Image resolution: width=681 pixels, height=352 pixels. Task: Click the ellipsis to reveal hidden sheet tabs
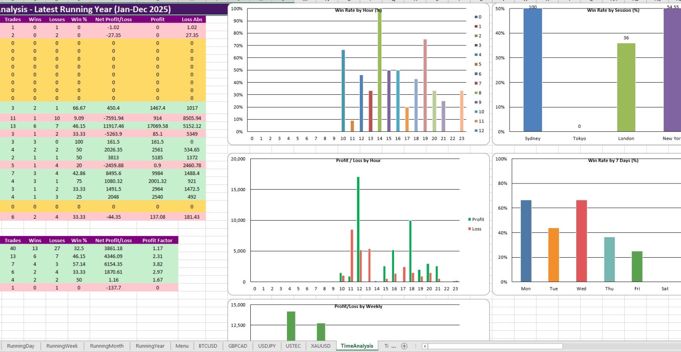pyautogui.click(x=393, y=346)
